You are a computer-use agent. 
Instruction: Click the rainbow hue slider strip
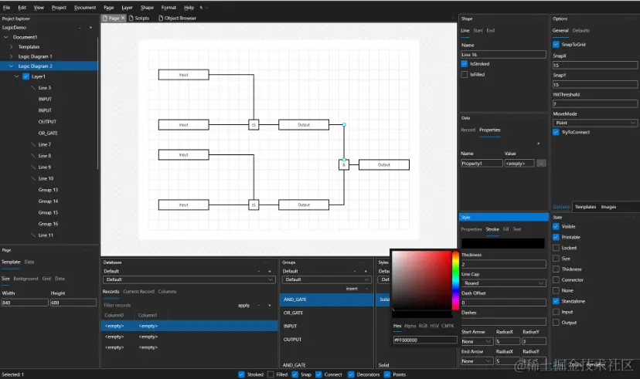(x=455, y=280)
